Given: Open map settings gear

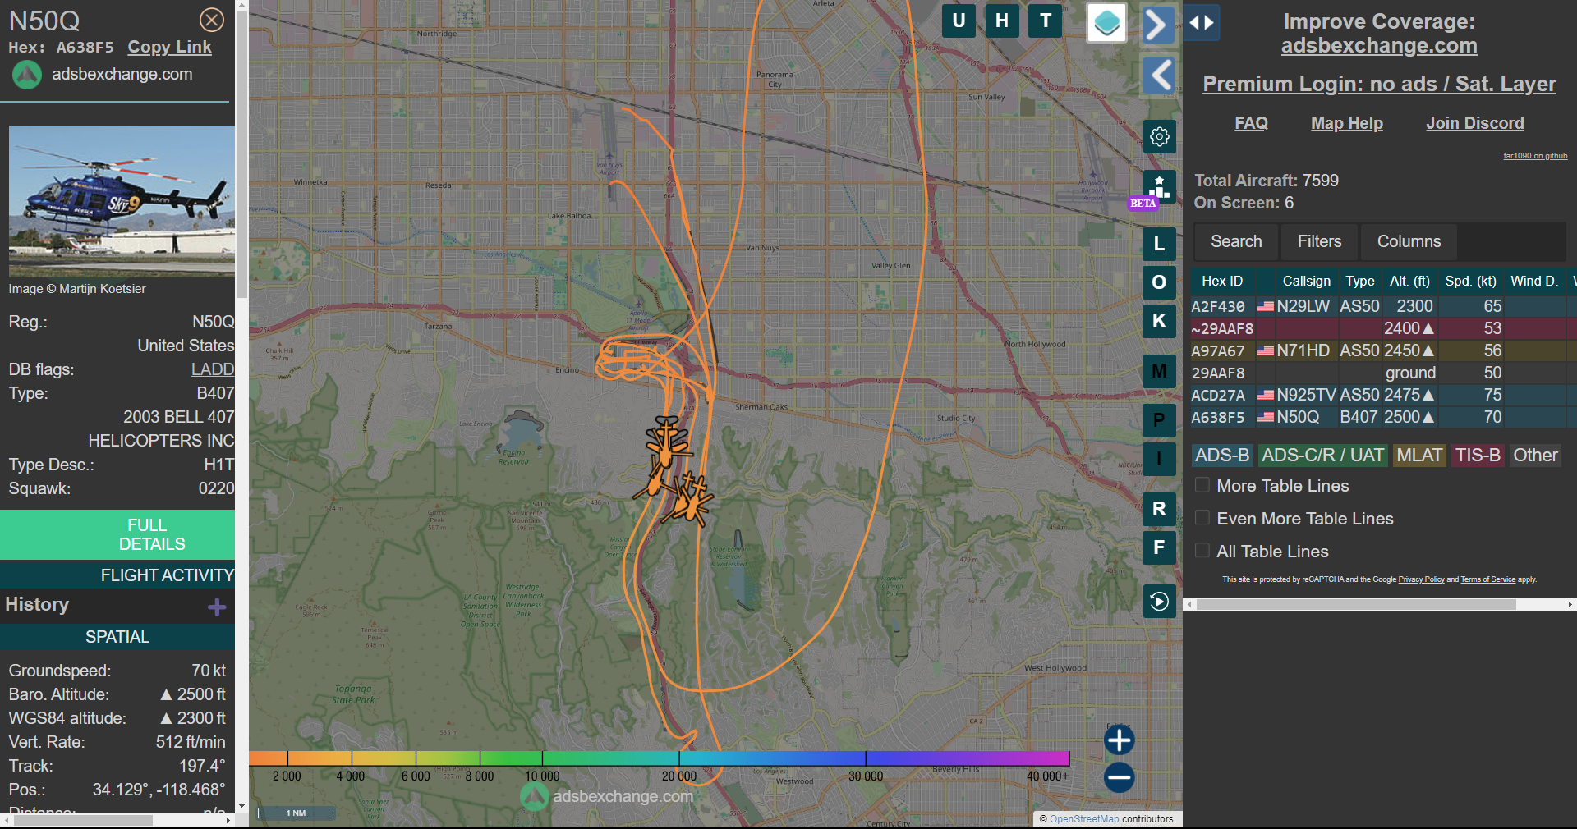Looking at the screenshot, I should [1159, 136].
